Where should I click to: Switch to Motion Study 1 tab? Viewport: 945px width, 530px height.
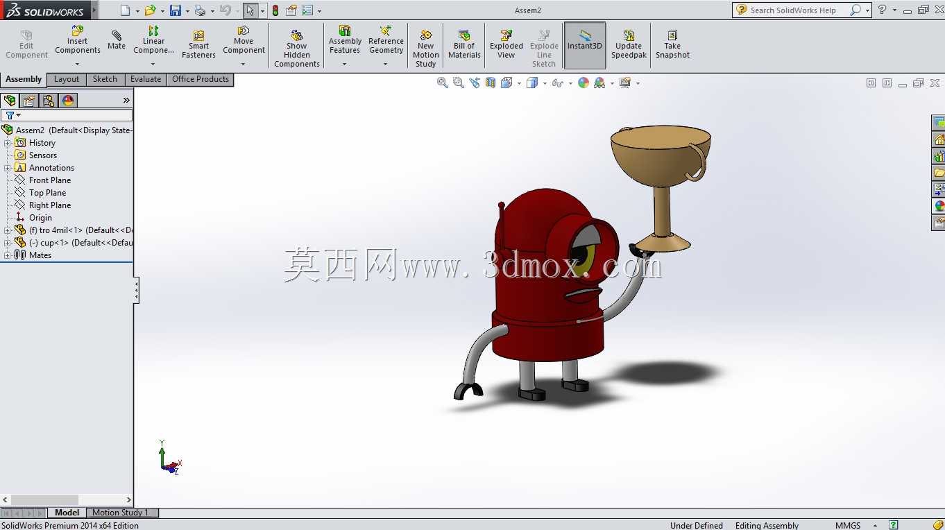[122, 513]
